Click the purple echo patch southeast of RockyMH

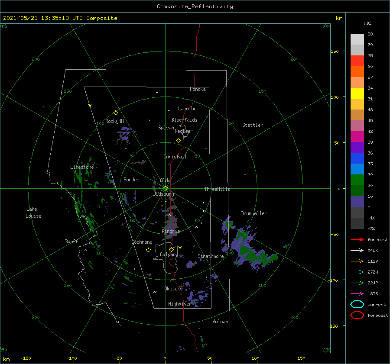pos(124,135)
